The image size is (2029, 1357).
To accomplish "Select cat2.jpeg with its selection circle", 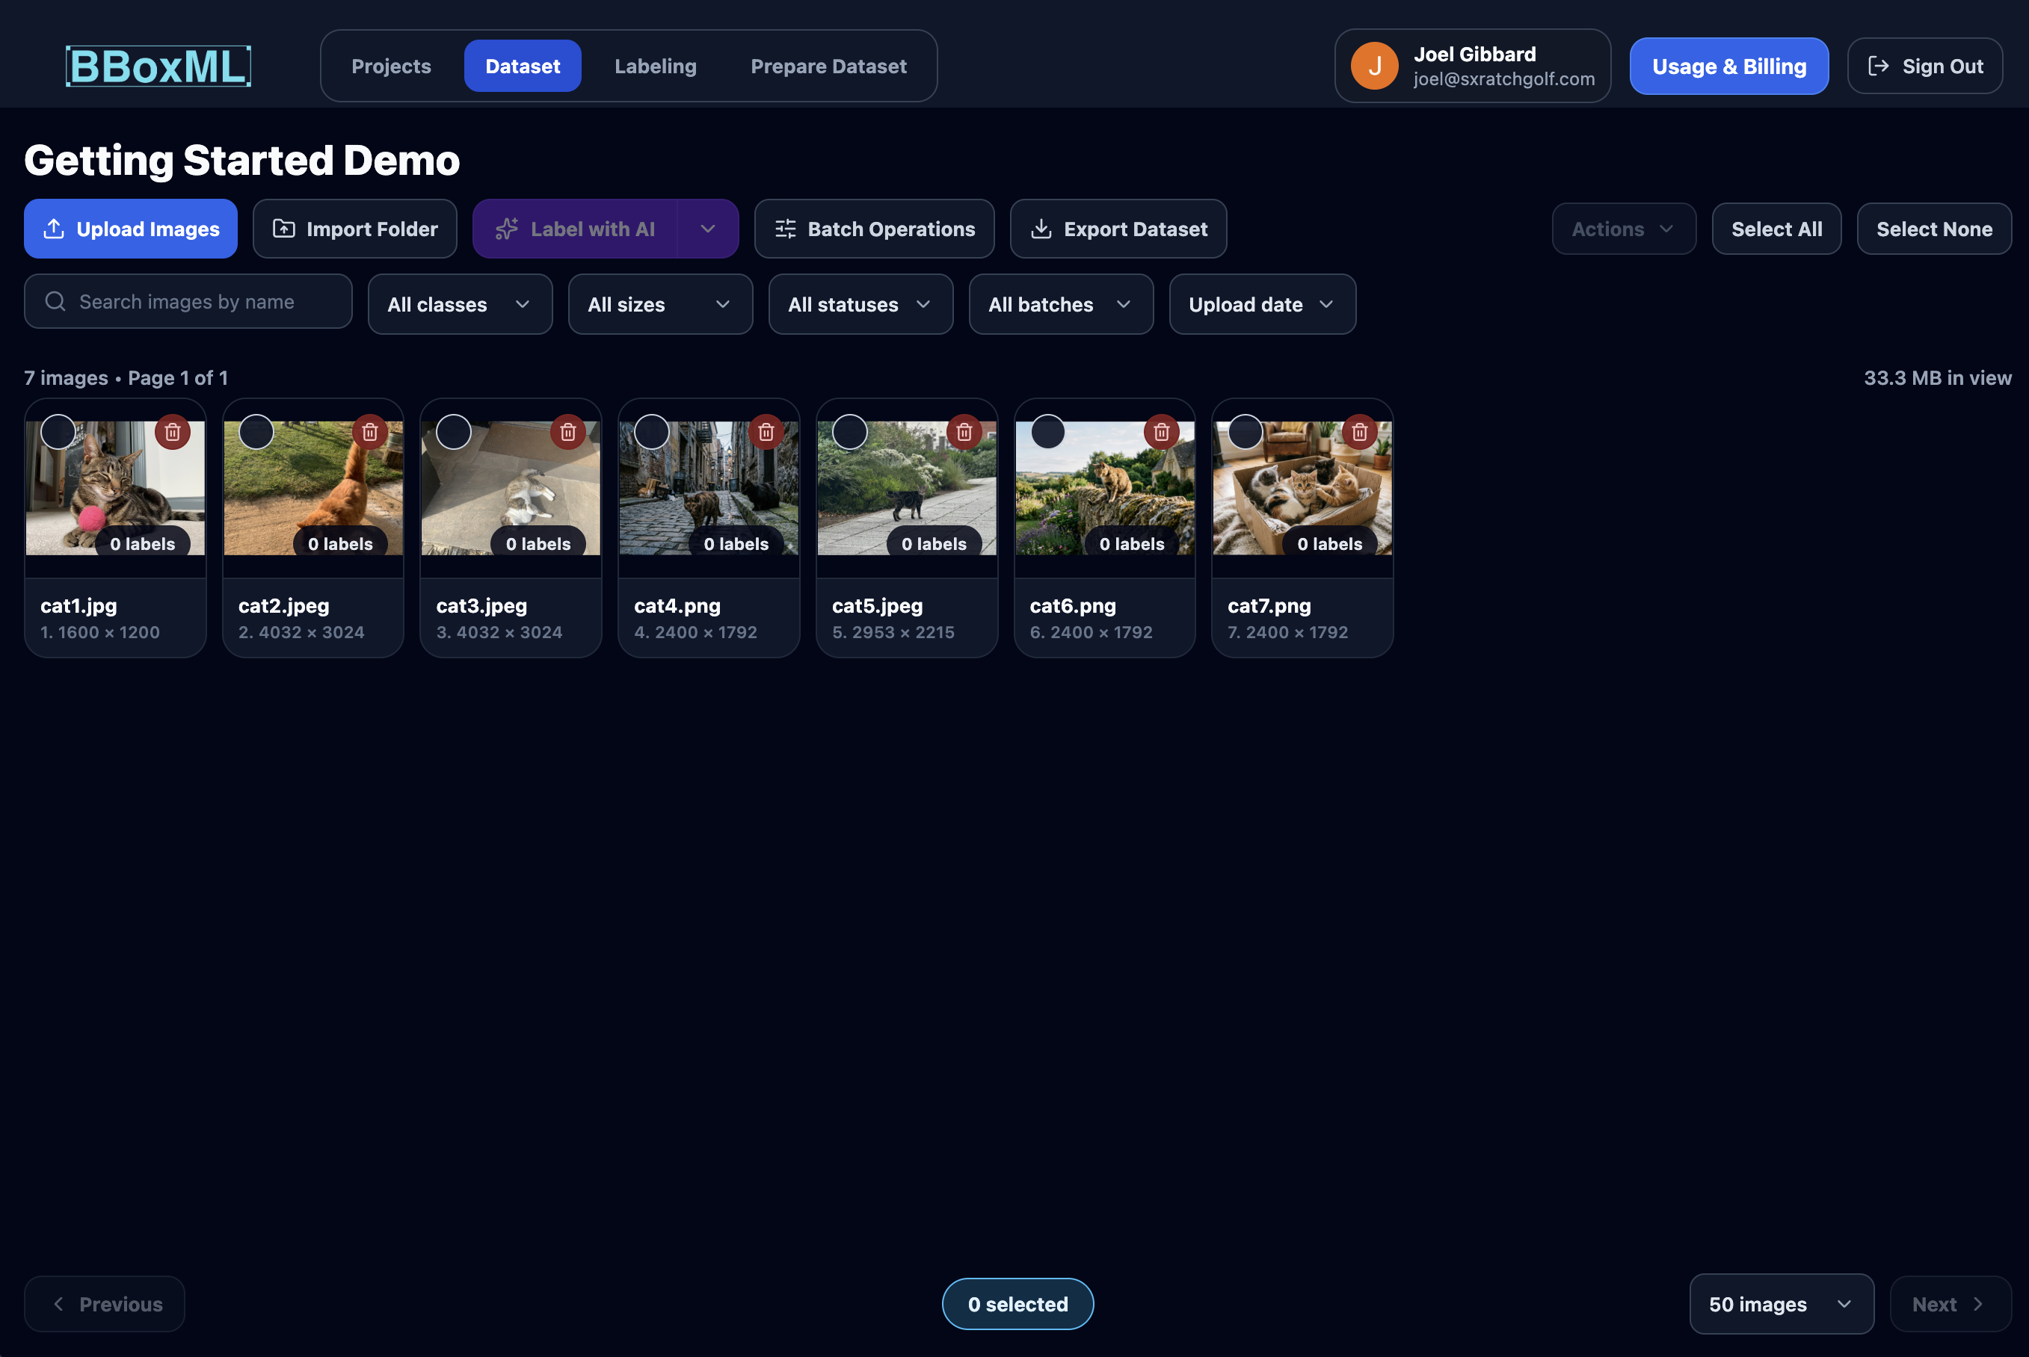I will pyautogui.click(x=256, y=431).
